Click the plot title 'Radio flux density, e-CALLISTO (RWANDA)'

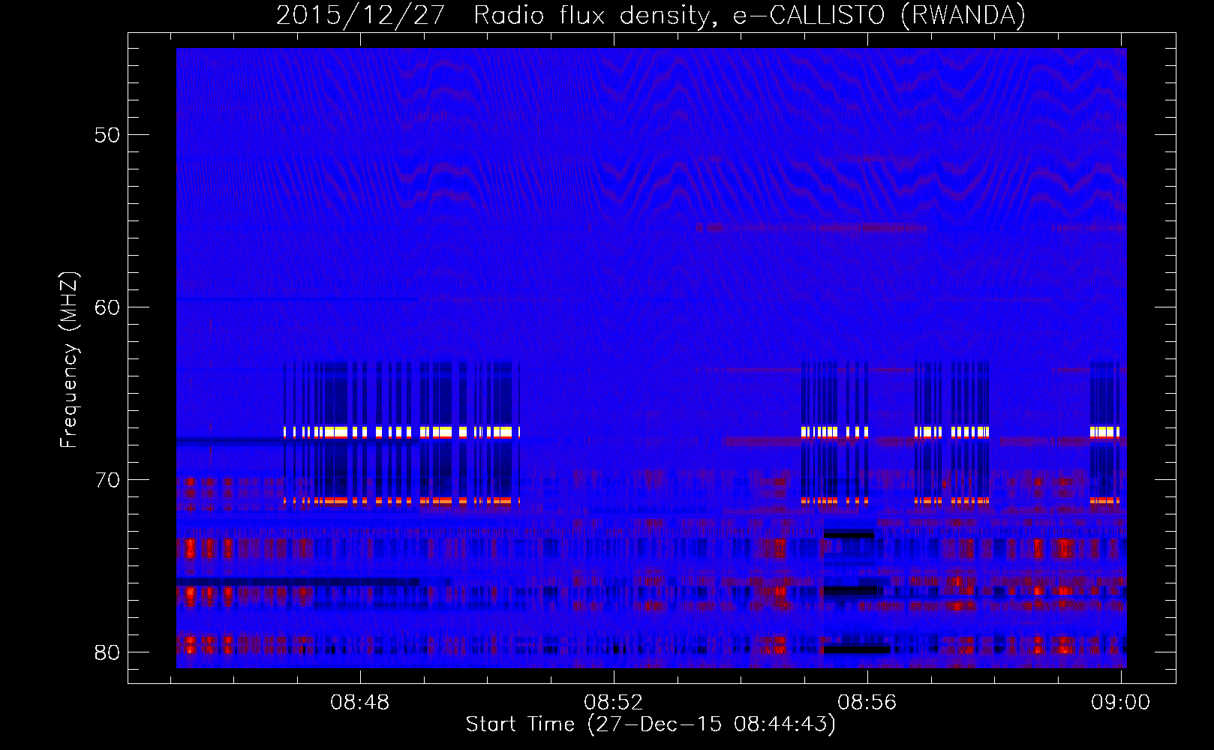tap(749, 16)
